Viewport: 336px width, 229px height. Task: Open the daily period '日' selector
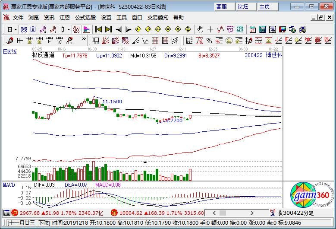tap(9, 29)
